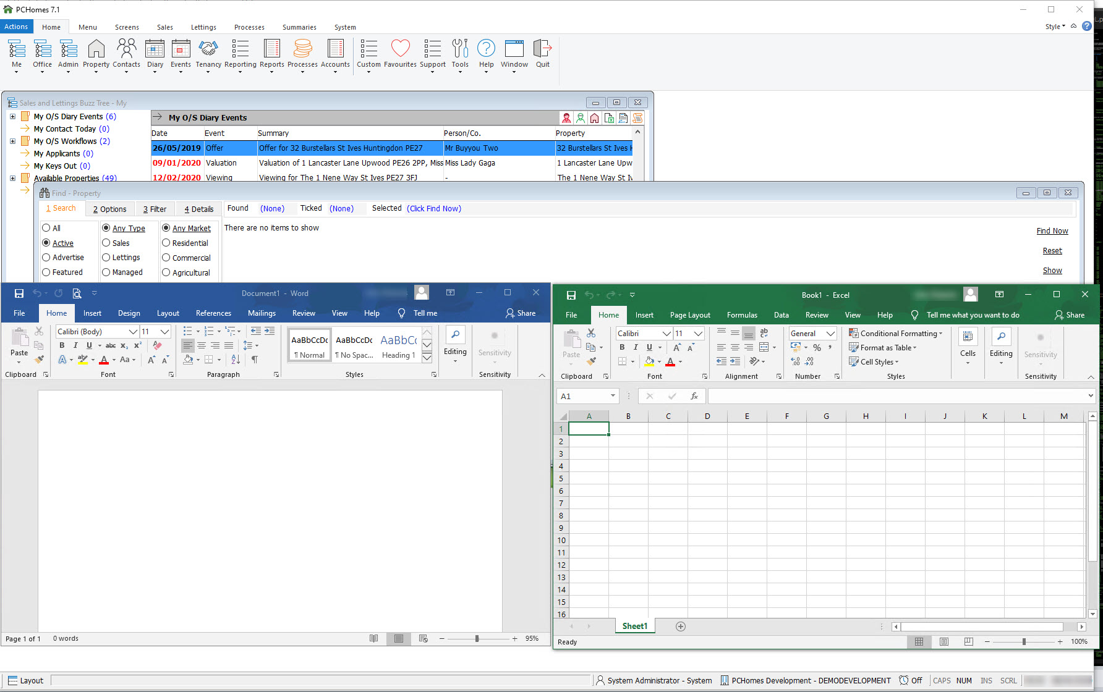
Task: Open the Lettings menu
Action: click(x=203, y=27)
